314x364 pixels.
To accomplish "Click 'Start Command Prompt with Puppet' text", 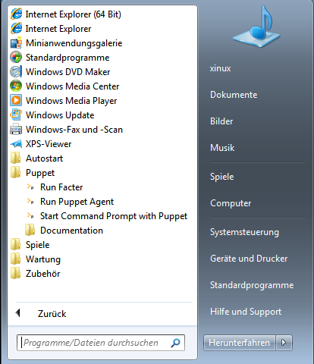I will pos(114,216).
